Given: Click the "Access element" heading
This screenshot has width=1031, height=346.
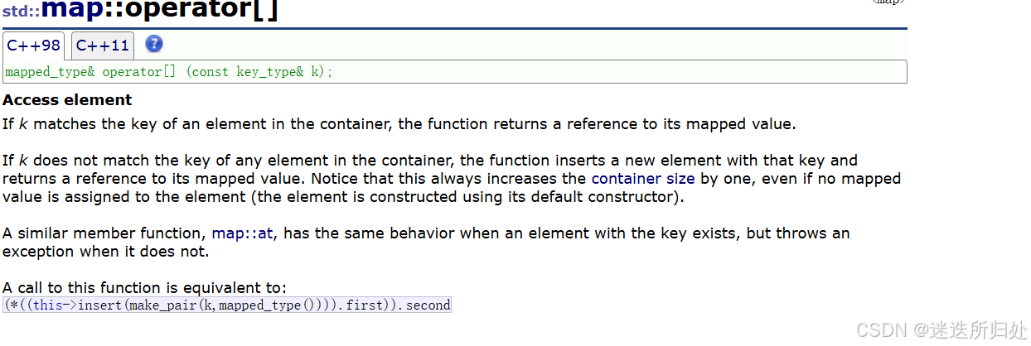Looking at the screenshot, I should tap(67, 100).
